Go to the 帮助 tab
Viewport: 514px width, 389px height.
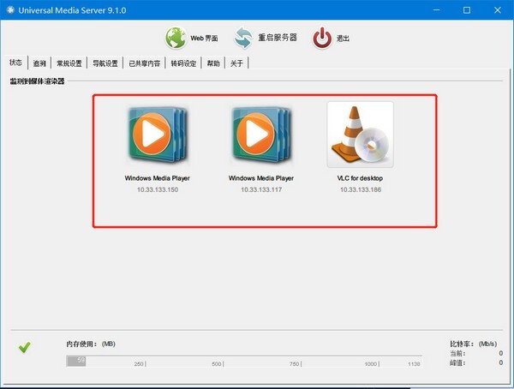point(213,63)
